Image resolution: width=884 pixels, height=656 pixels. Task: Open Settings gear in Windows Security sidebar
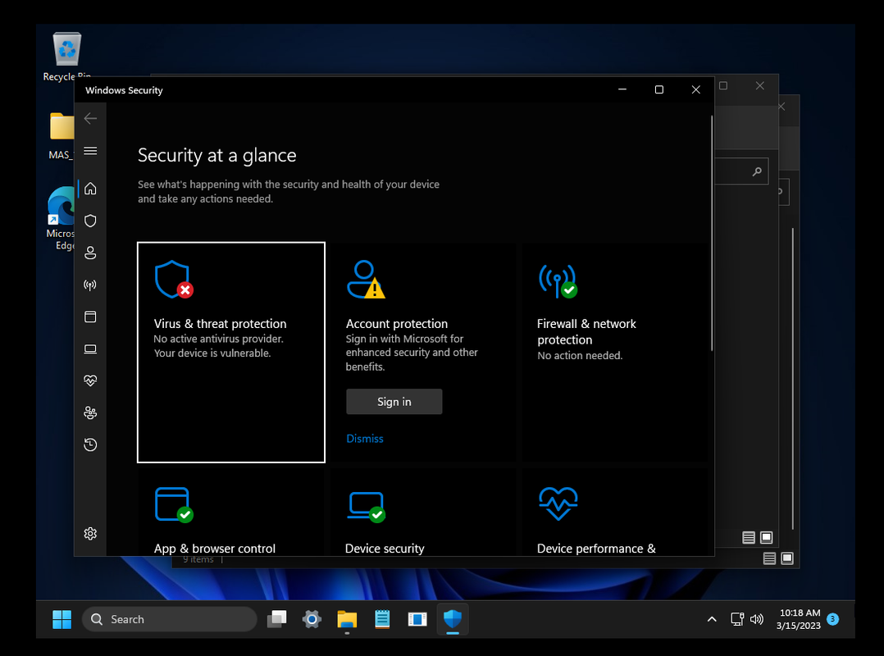[90, 534]
